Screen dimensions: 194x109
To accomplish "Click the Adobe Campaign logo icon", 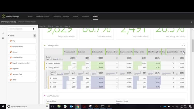I will pos(3,16).
